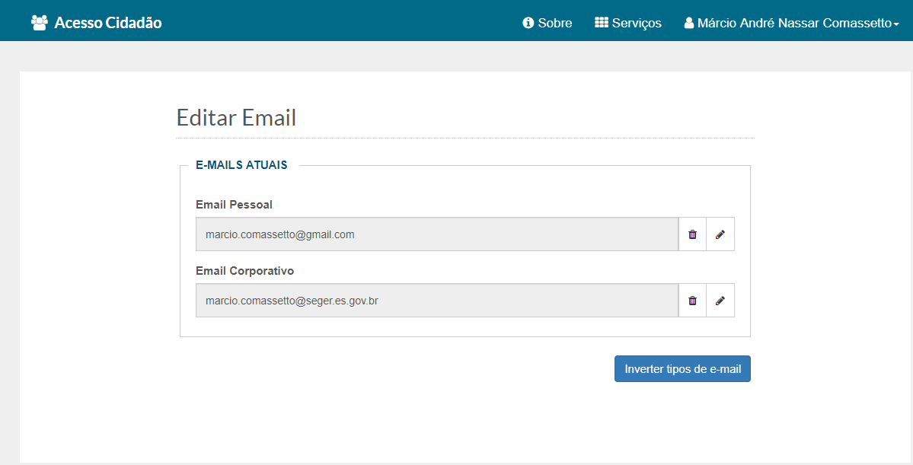Click the Email Corporativo field label
The height and width of the screenshot is (465, 913).
pyautogui.click(x=244, y=271)
